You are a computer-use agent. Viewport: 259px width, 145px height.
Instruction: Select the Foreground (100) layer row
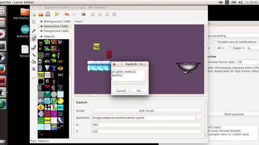[x=55, y=31]
